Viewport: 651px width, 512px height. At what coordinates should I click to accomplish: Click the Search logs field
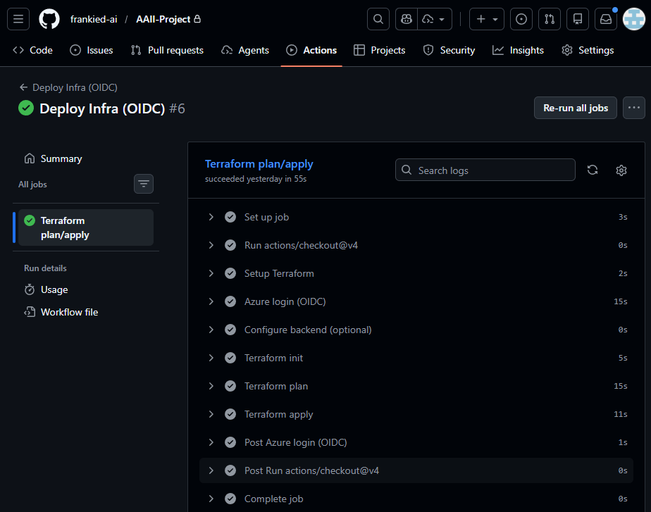pos(485,170)
